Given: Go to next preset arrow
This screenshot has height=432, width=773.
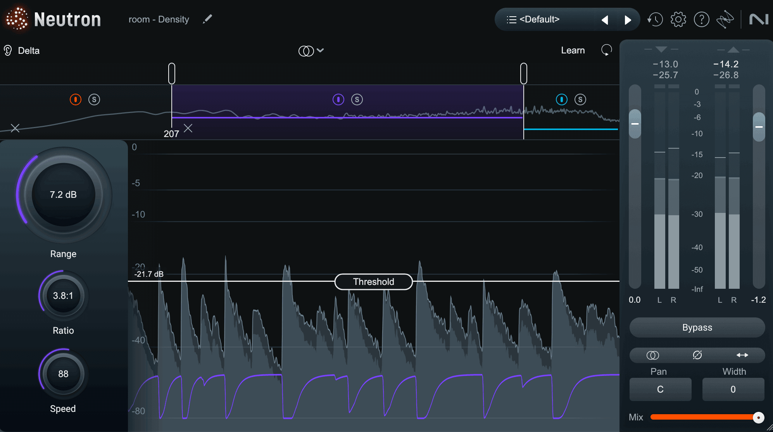Looking at the screenshot, I should 628,20.
